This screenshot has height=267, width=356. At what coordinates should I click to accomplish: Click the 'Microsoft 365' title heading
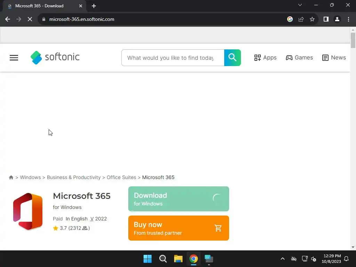click(x=82, y=196)
